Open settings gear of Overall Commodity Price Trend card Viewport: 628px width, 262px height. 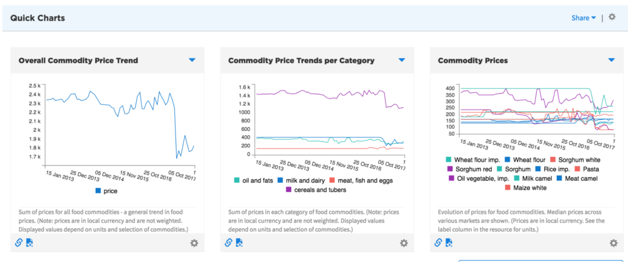tap(194, 243)
